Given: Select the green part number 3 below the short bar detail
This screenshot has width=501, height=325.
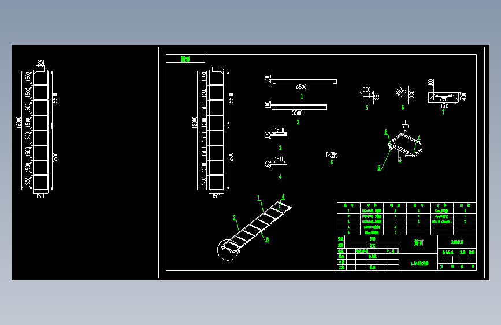Looking at the screenshot, I should 280,148.
